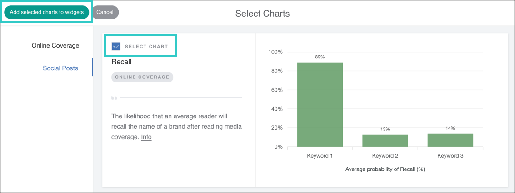This screenshot has width=515, height=193.
Task: Click the Keyword 2 bar
Action: pyautogui.click(x=385, y=140)
